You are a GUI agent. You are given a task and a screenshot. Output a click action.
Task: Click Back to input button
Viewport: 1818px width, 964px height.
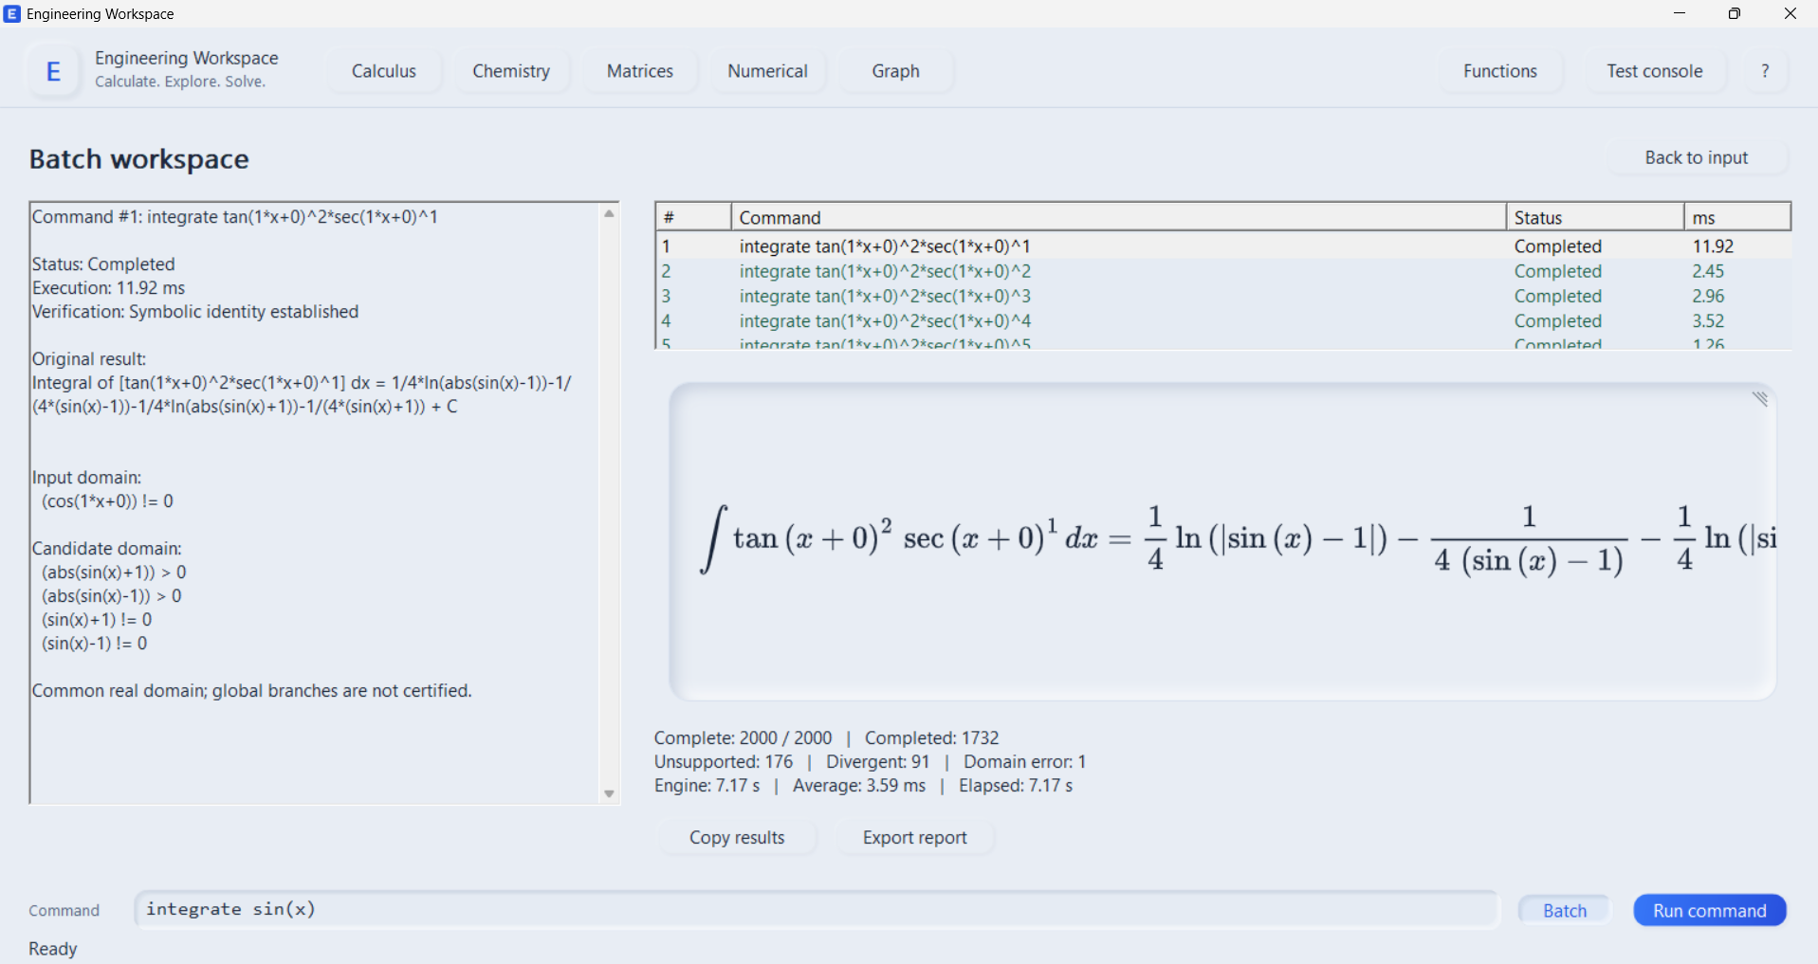[1697, 157]
